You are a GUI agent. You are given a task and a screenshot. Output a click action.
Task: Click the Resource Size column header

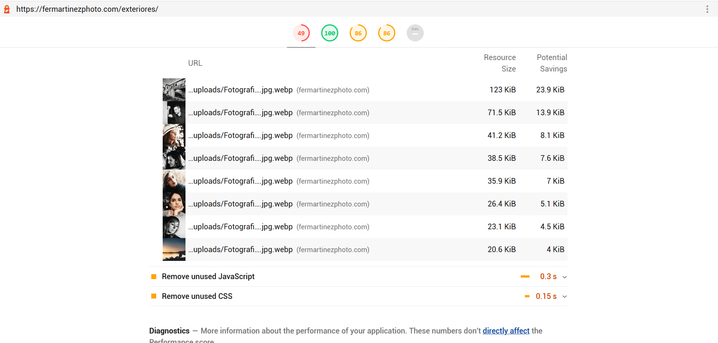click(x=500, y=63)
